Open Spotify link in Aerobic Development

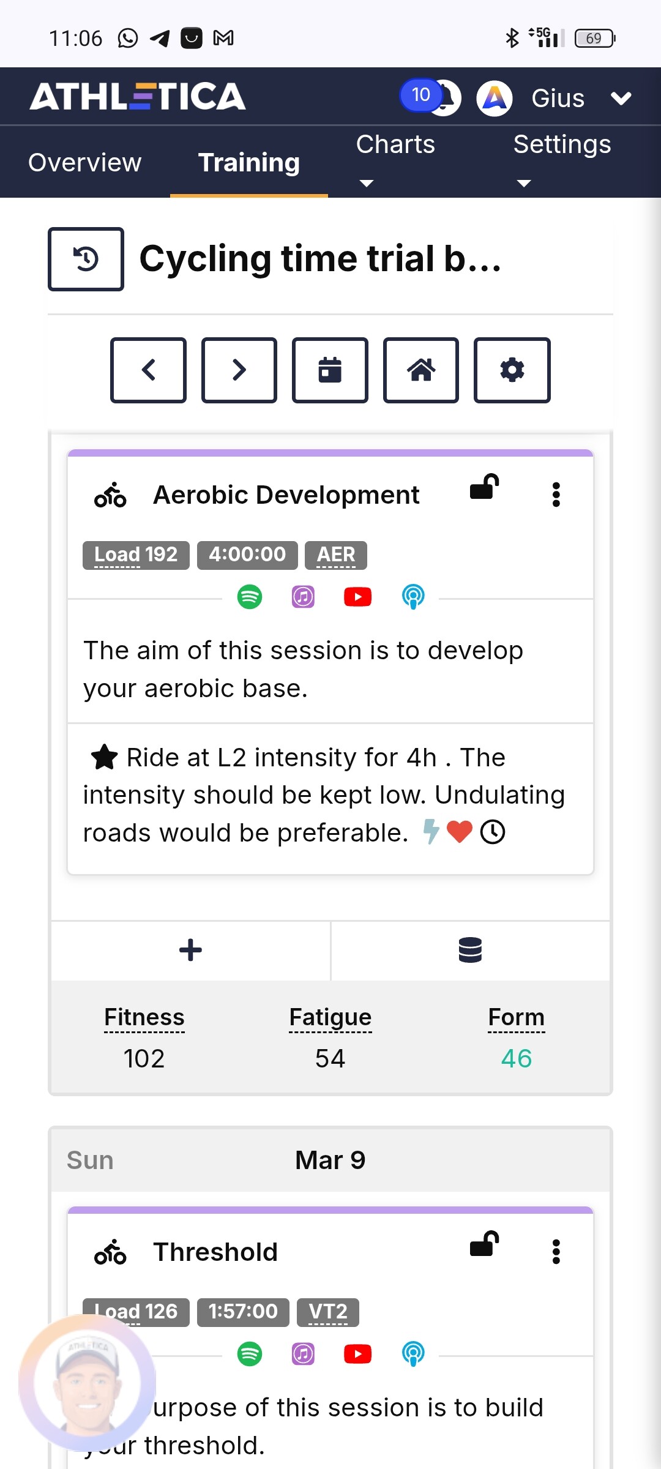point(250,596)
